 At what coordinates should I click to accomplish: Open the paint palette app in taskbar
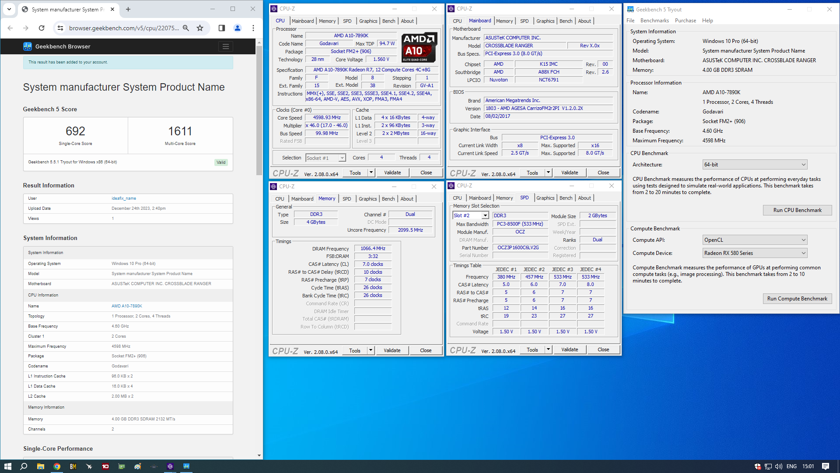pos(138,466)
